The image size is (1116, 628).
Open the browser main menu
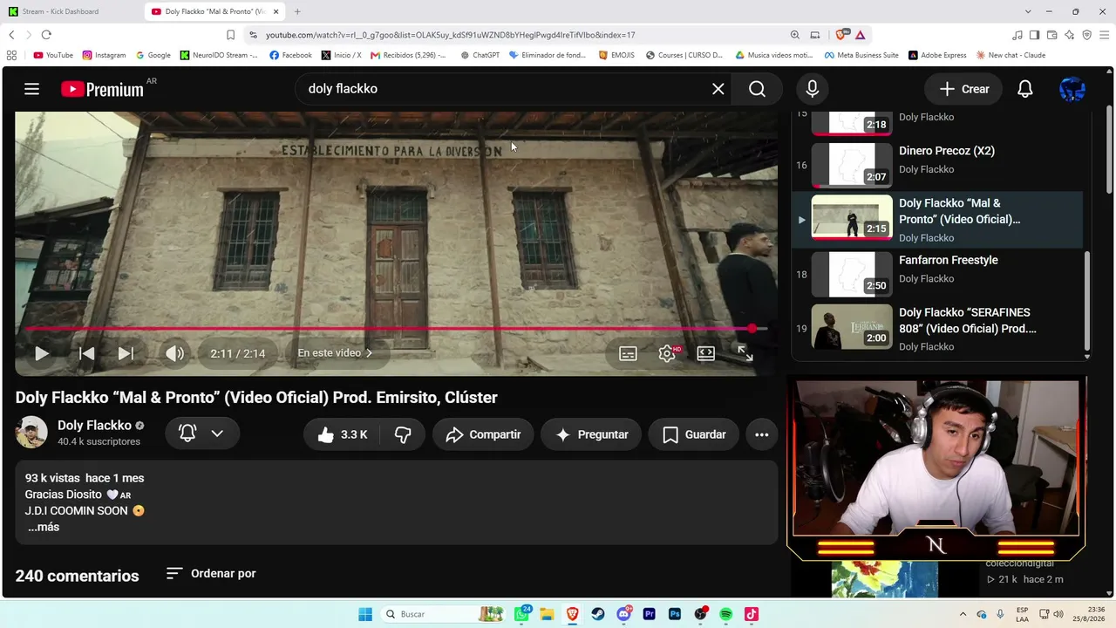1105,35
